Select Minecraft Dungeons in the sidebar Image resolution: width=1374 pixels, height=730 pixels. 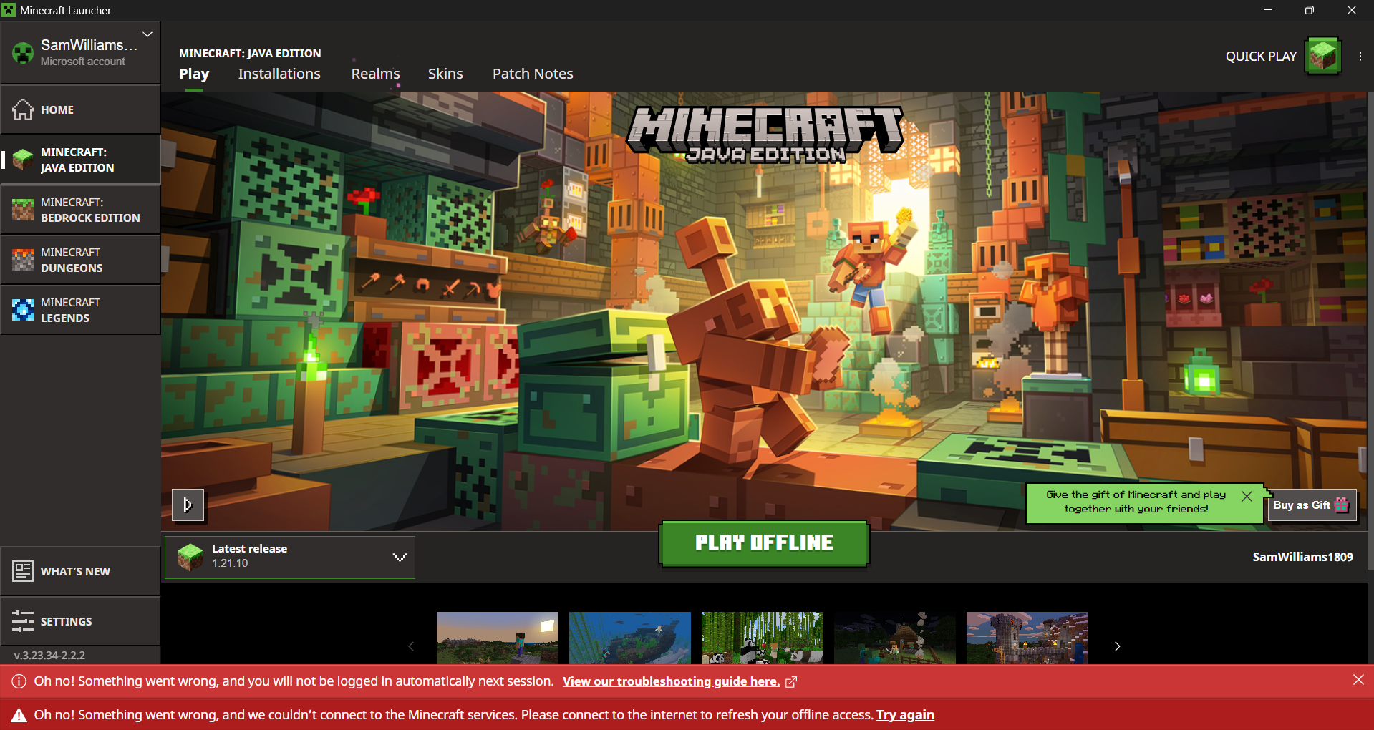coord(80,260)
